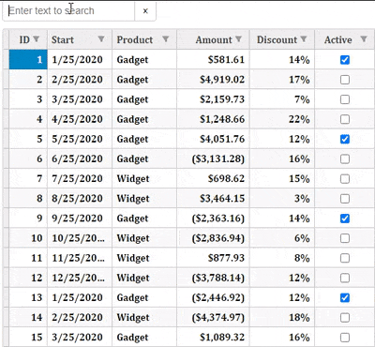
Task: Select the amount cell ($2,446.92)
Action: [x=213, y=297]
